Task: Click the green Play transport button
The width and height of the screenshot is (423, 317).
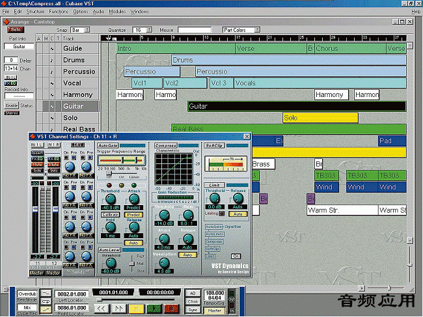Action: (154, 309)
